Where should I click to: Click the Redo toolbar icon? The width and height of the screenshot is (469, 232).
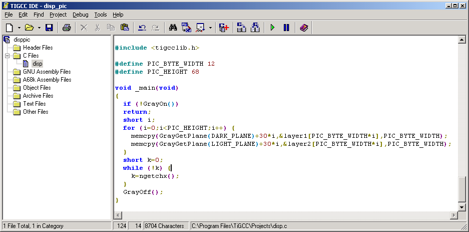[155, 28]
